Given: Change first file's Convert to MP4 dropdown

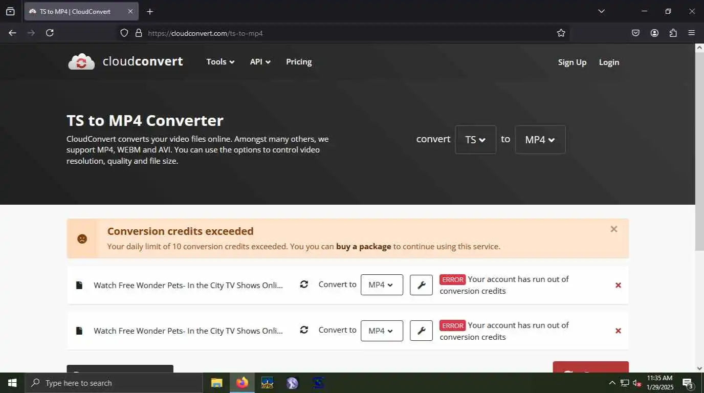Looking at the screenshot, I should click(x=382, y=285).
